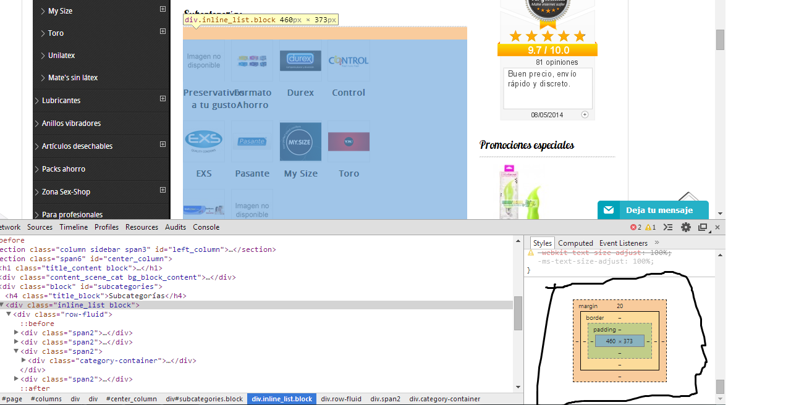The height and width of the screenshot is (405, 791).
Task: Open DevTools settings gear
Action: (x=685, y=227)
